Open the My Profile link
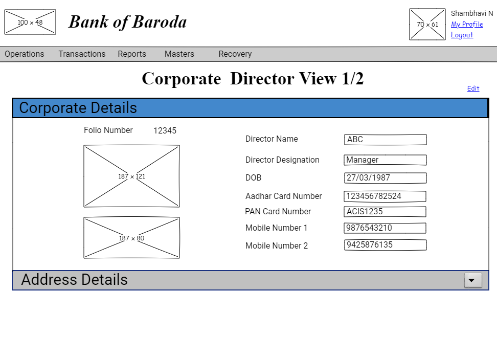Image resolution: width=497 pixels, height=358 pixels. coord(467,24)
